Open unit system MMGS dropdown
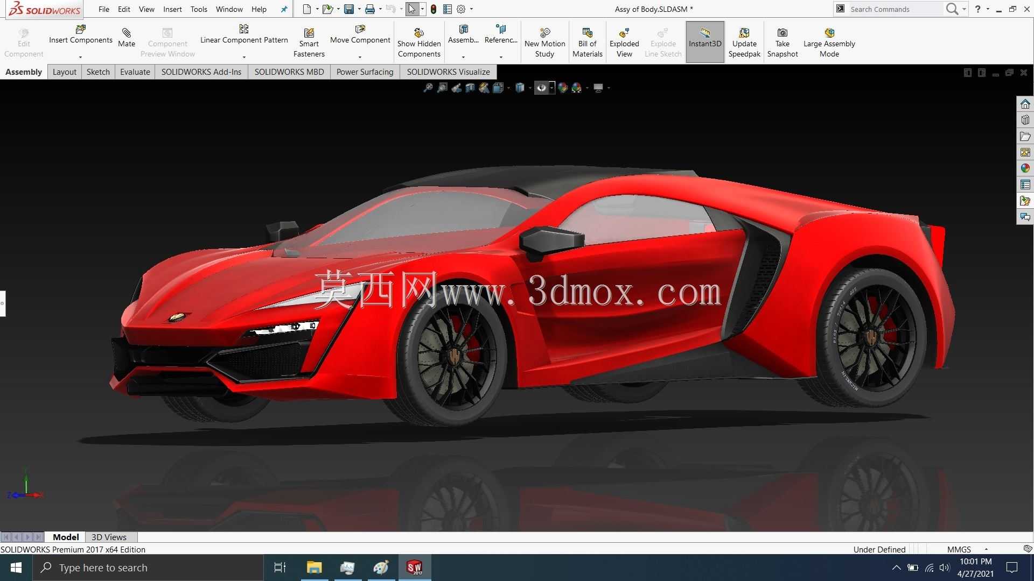Viewport: 1034px width, 581px height. 986,549
